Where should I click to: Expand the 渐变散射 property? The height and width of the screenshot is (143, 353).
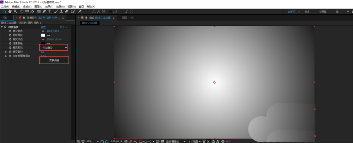[6, 52]
